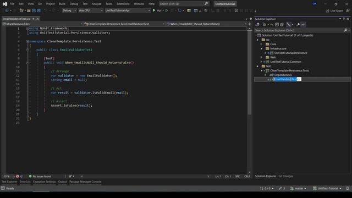Click the file rename text box in Solution Explorer

tap(287, 79)
